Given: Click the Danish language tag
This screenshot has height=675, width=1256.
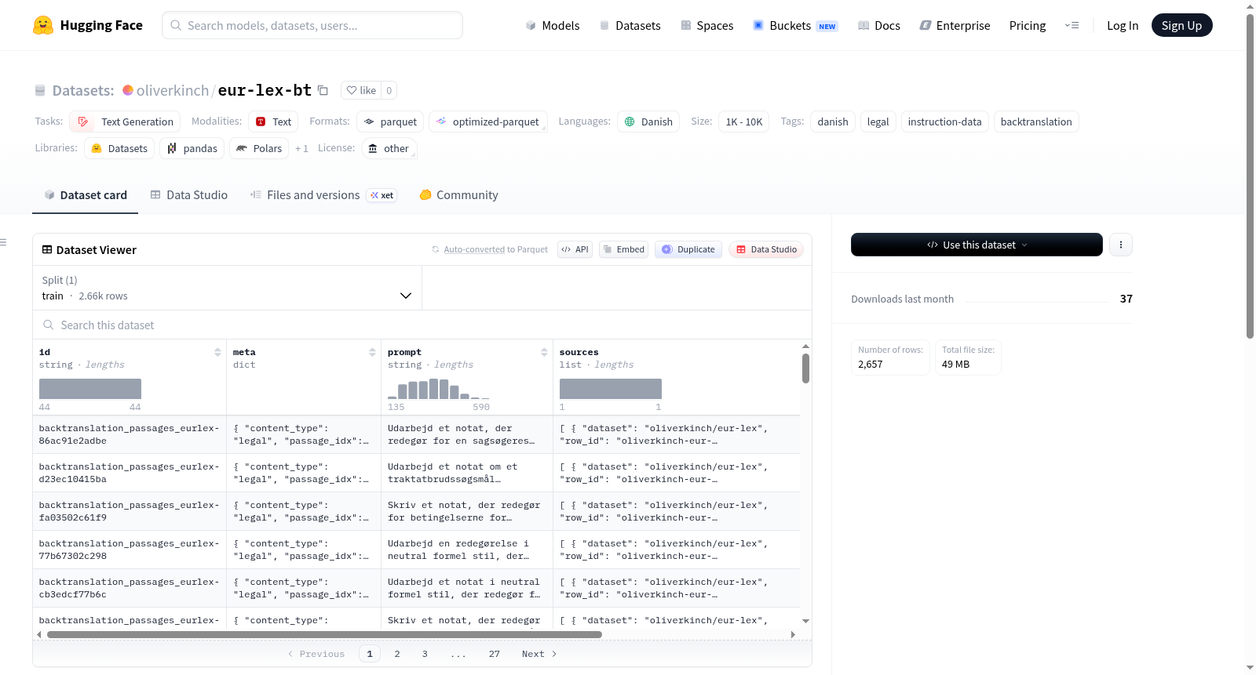Looking at the screenshot, I should pyautogui.click(x=648, y=122).
